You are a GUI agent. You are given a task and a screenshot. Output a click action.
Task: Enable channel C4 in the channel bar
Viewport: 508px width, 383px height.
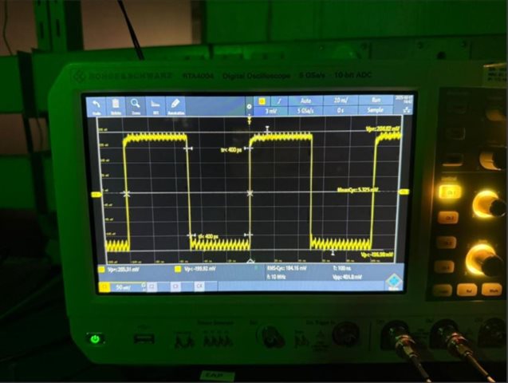pos(199,286)
